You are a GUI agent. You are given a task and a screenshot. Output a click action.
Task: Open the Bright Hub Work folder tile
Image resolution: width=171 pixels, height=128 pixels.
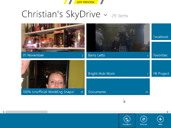[x=118, y=68]
